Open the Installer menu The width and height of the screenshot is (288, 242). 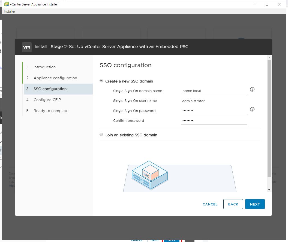pyautogui.click(x=10, y=11)
